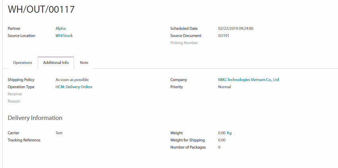
Task: Click the "As soon as possible" shipping policy
Action: pos(72,80)
